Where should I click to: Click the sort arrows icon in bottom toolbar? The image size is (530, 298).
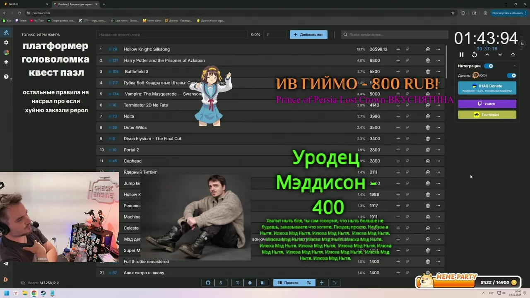pos(335,283)
